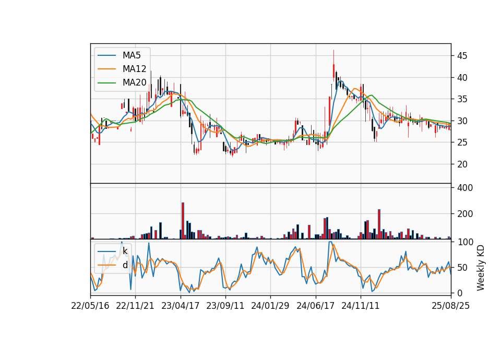Click the k legend label

click(x=125, y=251)
